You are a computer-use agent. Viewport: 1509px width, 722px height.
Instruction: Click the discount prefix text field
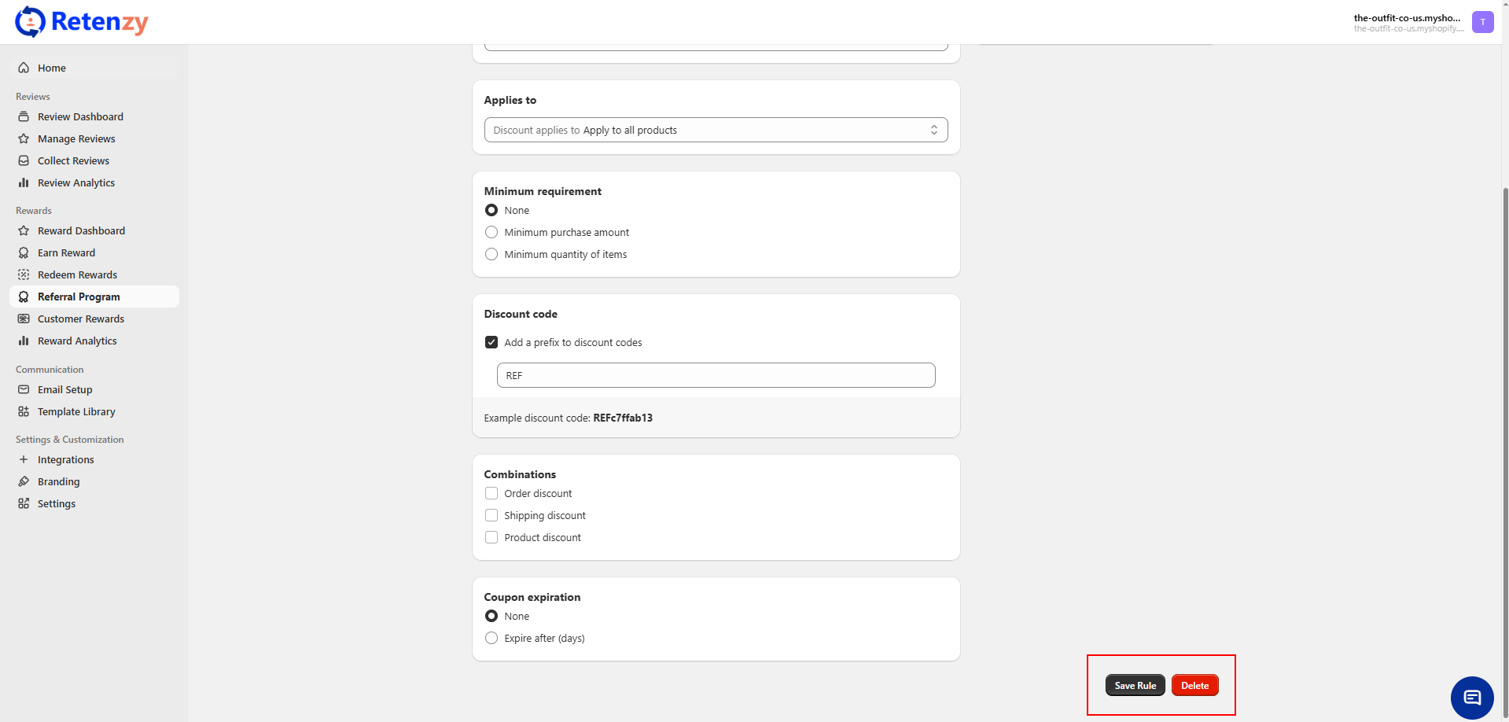[x=716, y=375]
